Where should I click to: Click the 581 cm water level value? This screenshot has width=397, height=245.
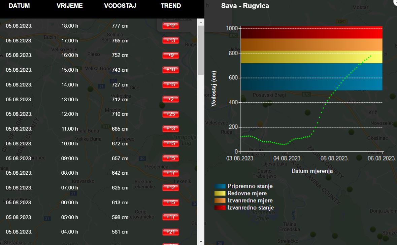pos(120,232)
